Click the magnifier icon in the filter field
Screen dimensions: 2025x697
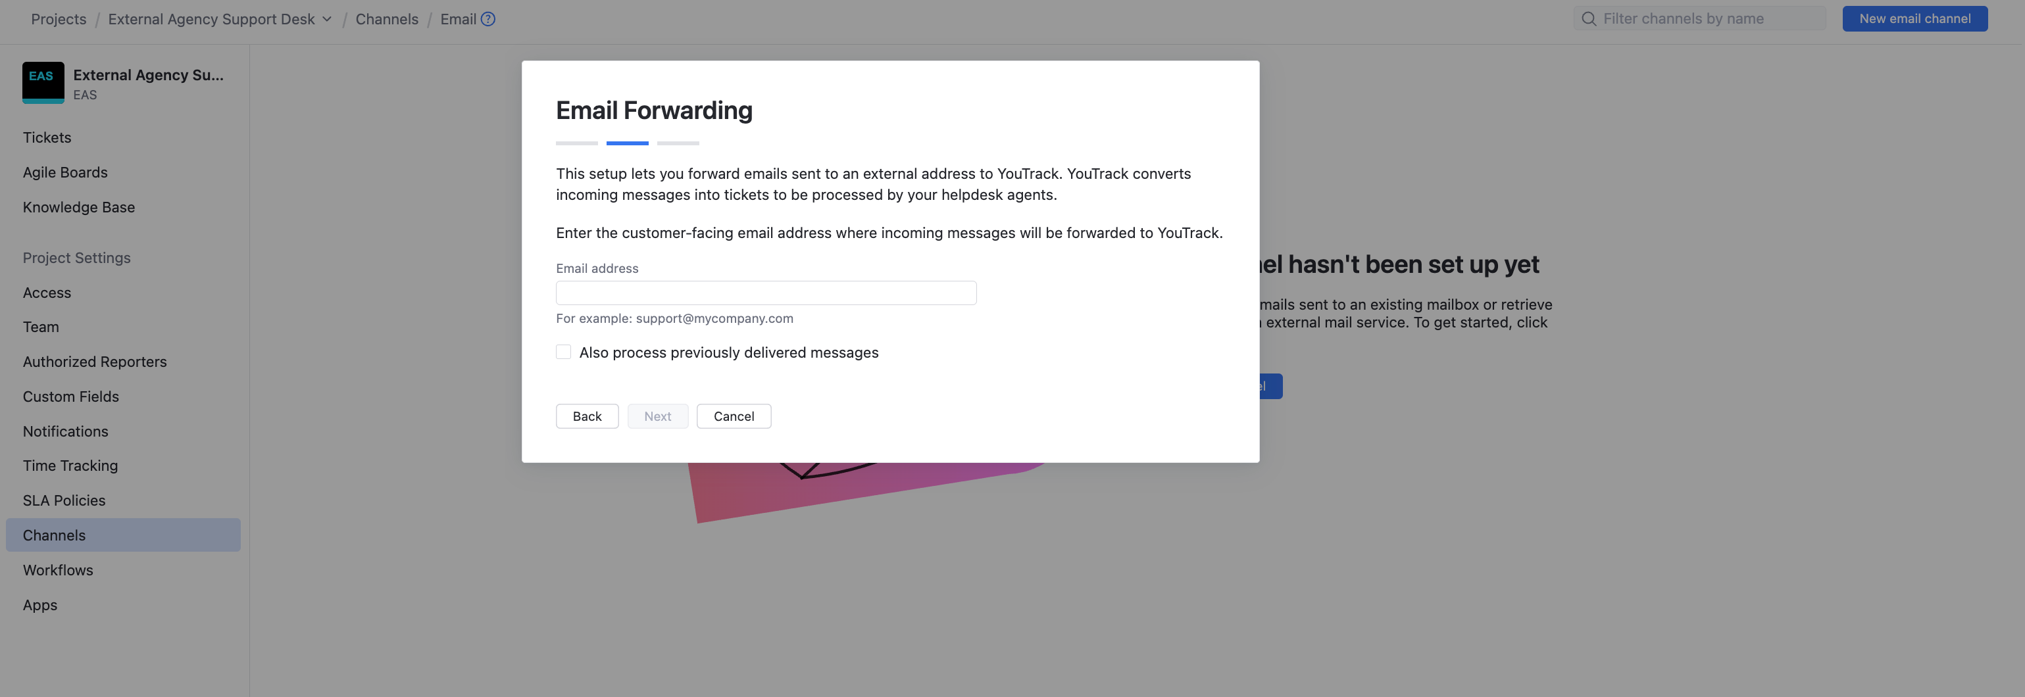point(1589,18)
